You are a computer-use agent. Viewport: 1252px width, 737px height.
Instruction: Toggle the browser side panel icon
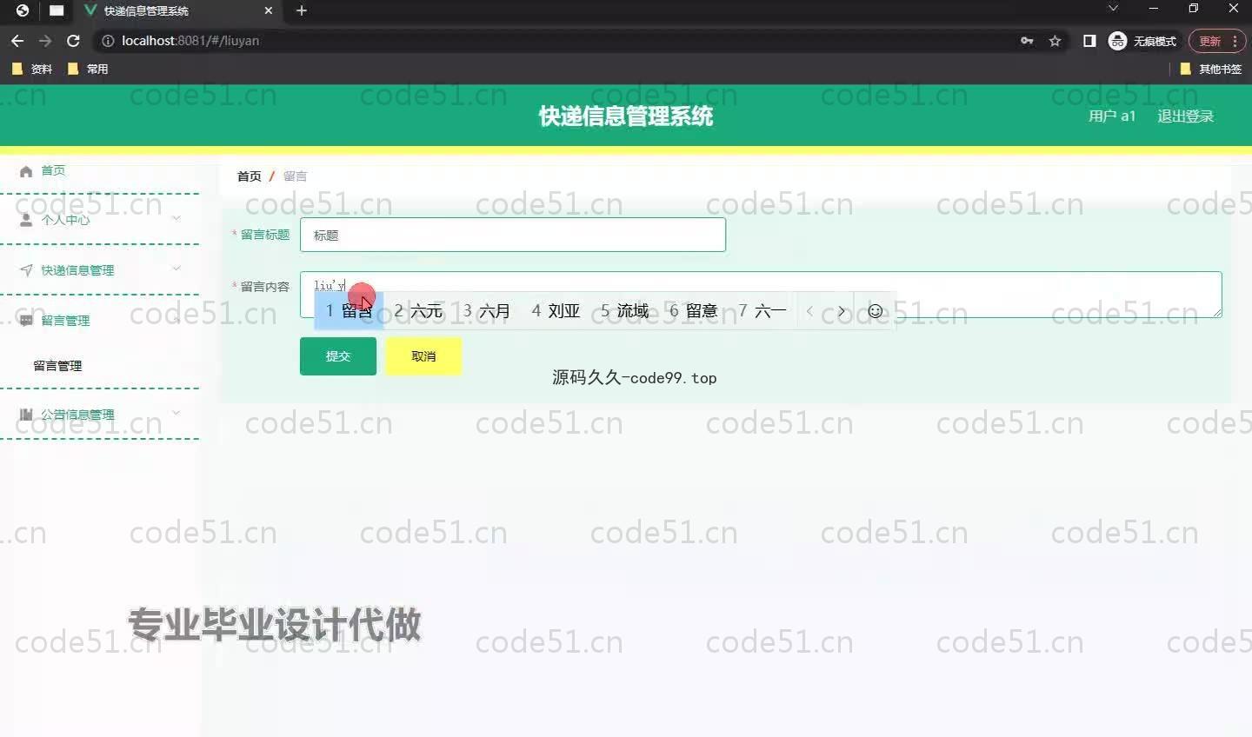point(1089,41)
